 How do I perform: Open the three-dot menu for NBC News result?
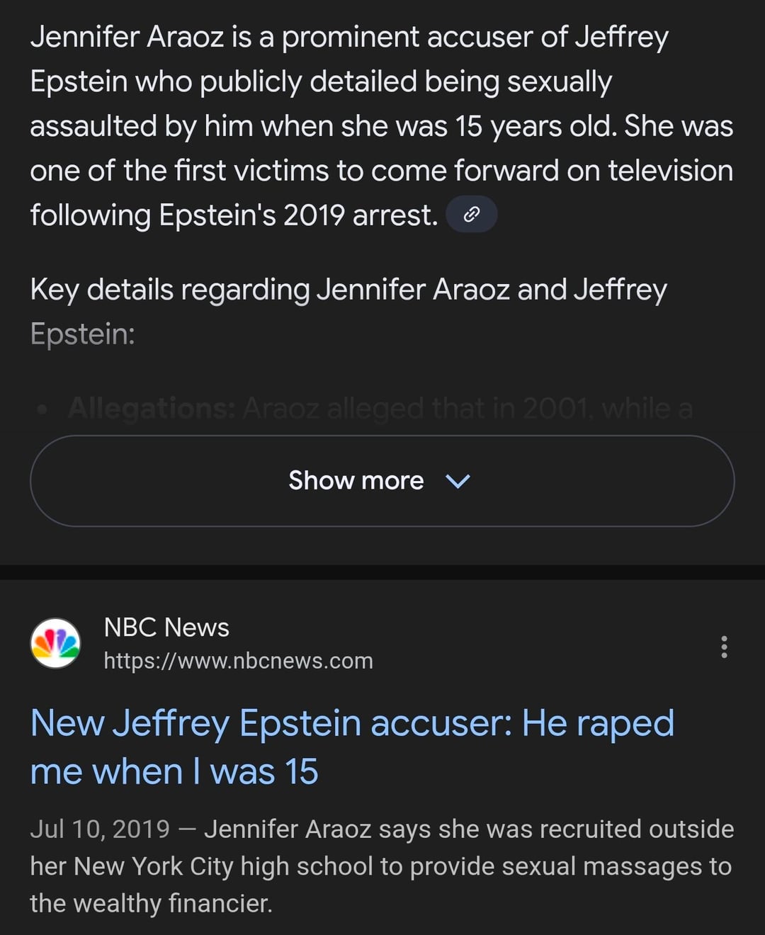723,646
